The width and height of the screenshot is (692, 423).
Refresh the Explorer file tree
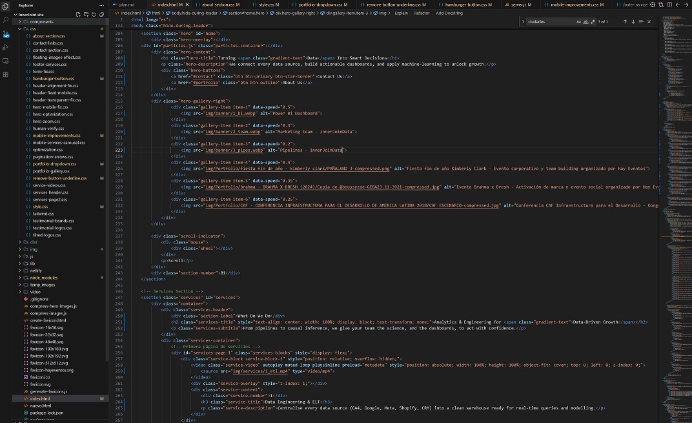[94, 15]
